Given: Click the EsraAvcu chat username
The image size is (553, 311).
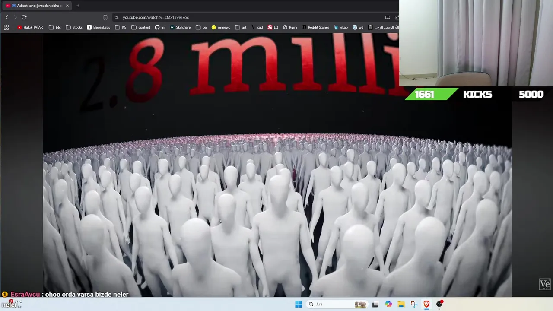Looking at the screenshot, I should click(x=25, y=294).
